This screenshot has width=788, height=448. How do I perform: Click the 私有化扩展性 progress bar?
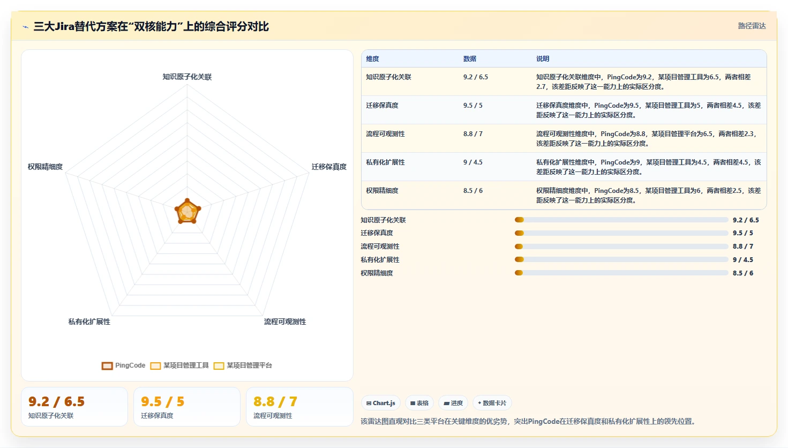click(x=621, y=259)
